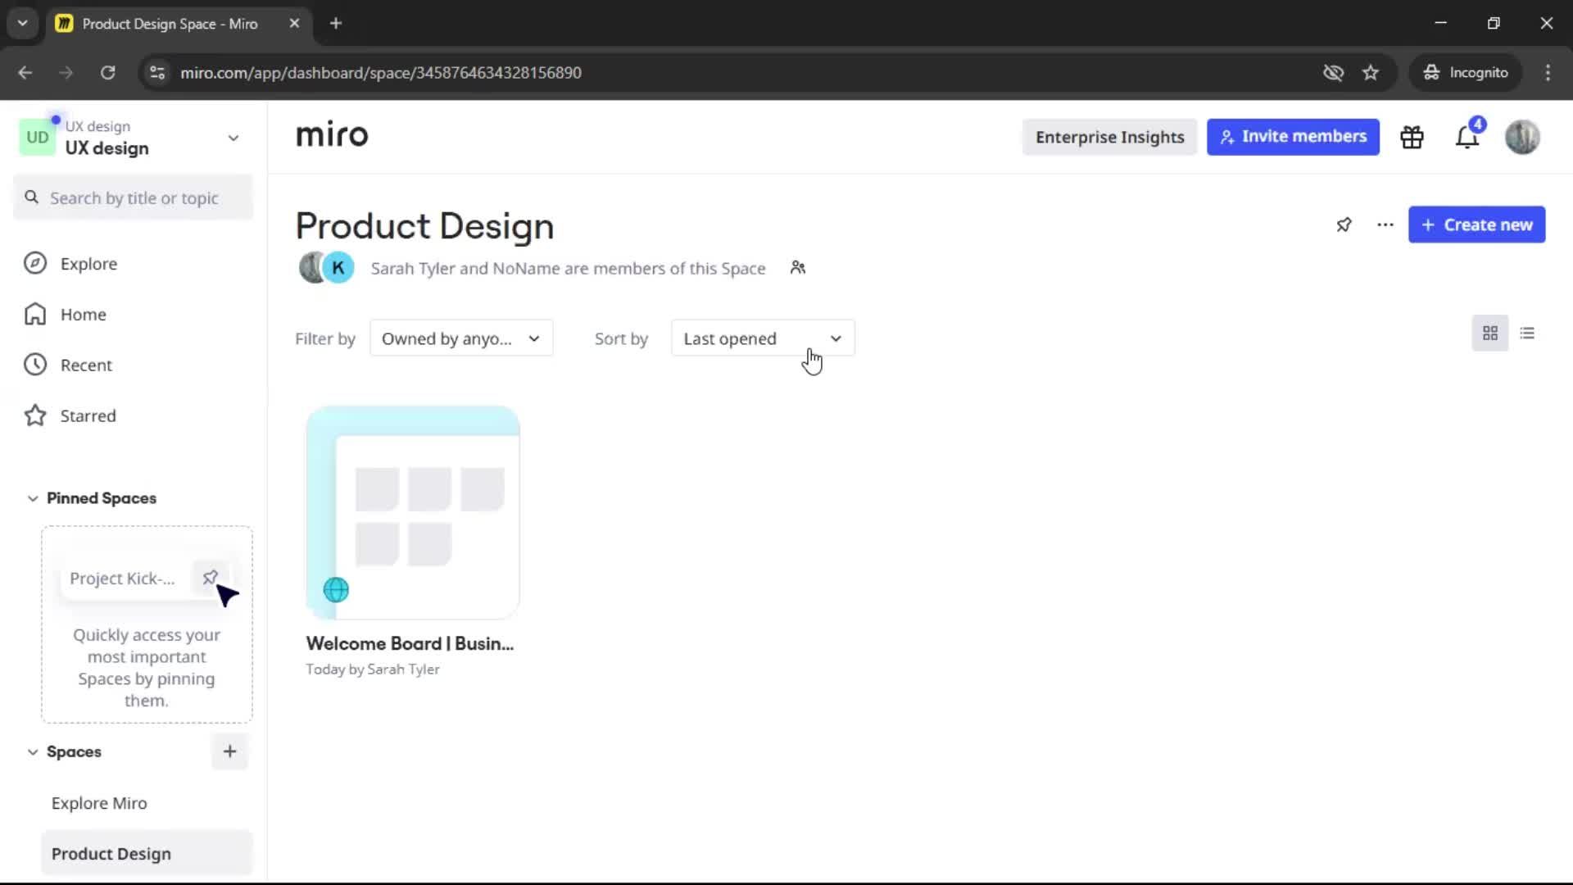Screen dimensions: 1573x885
Task: Open user profile avatar menu
Action: (1522, 137)
